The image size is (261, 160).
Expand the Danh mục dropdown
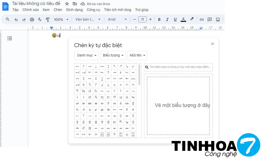pos(87,55)
